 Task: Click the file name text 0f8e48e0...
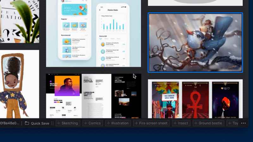(10, 123)
